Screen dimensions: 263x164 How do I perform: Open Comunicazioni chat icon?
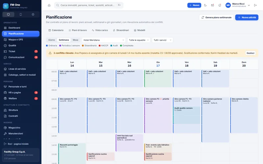(x=5, y=57)
